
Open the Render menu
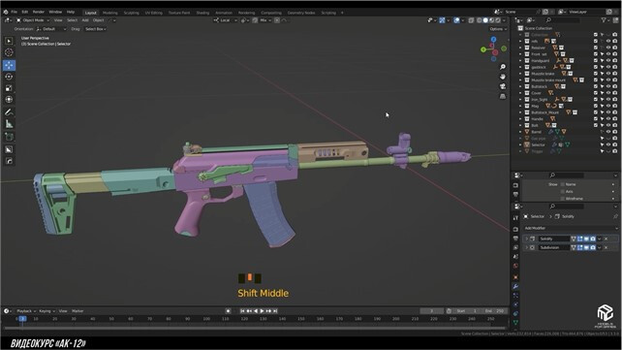(x=39, y=12)
